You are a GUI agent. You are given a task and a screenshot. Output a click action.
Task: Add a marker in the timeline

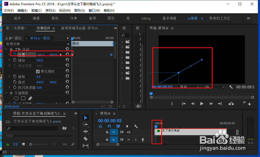[x=127, y=126]
